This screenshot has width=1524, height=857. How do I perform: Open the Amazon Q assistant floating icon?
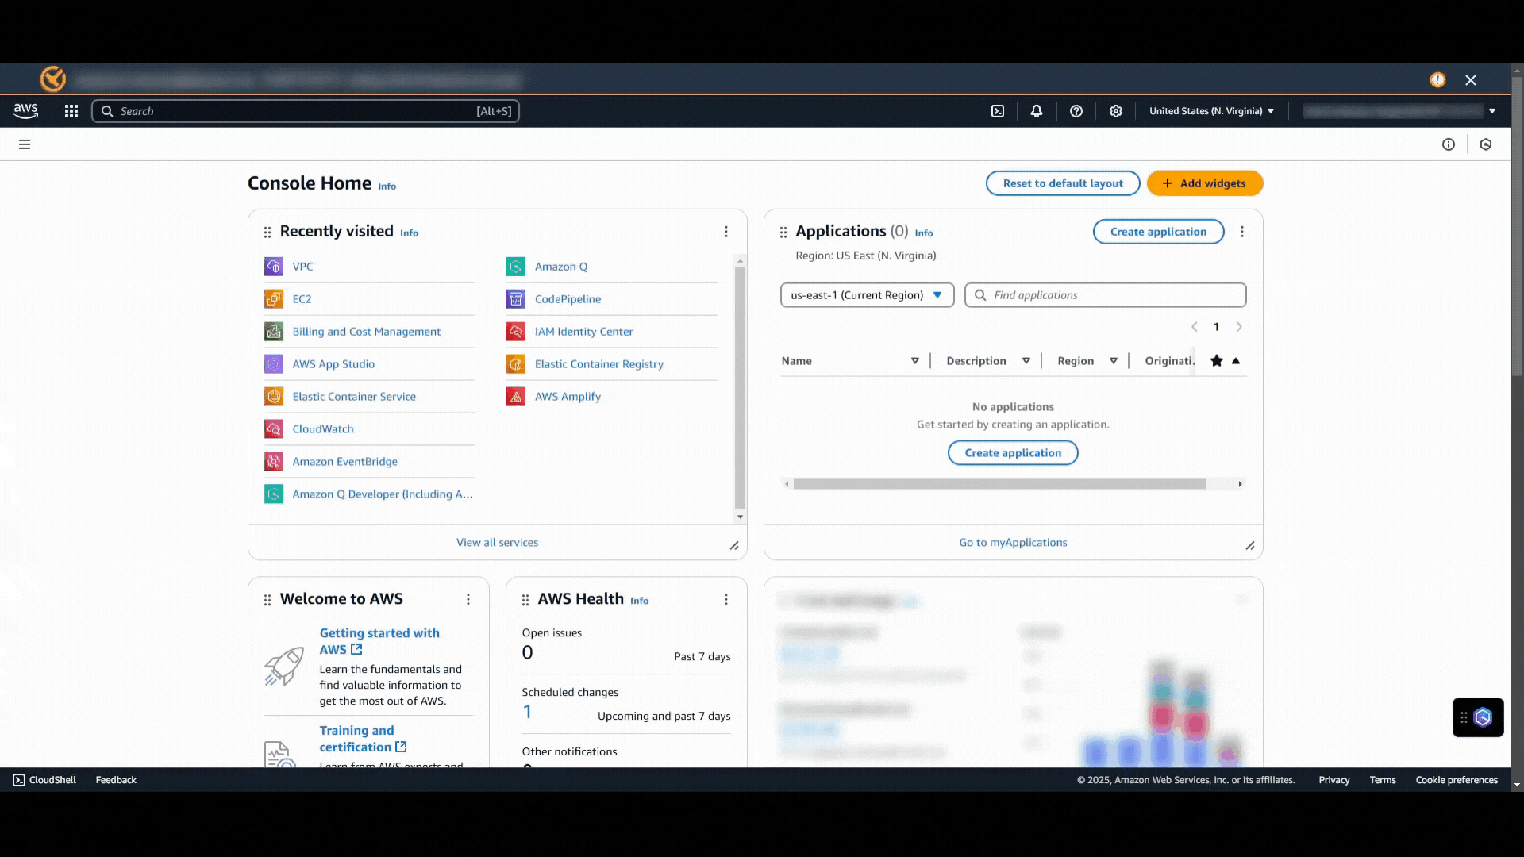(1483, 717)
